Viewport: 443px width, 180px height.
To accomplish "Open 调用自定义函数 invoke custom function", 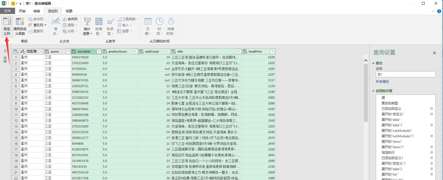I will [x=20, y=26].
